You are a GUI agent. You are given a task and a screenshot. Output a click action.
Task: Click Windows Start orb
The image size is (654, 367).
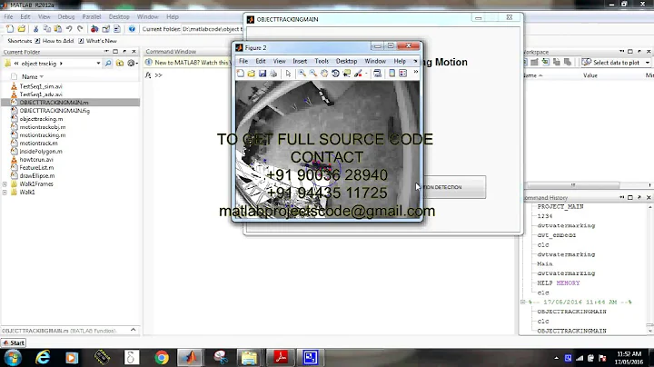[x=13, y=357]
